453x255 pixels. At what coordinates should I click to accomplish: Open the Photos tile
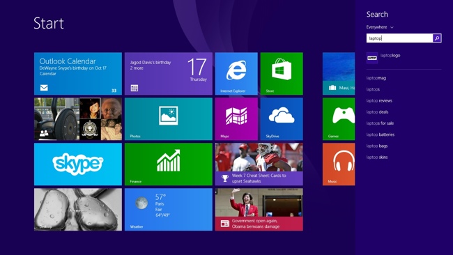[x=169, y=119]
